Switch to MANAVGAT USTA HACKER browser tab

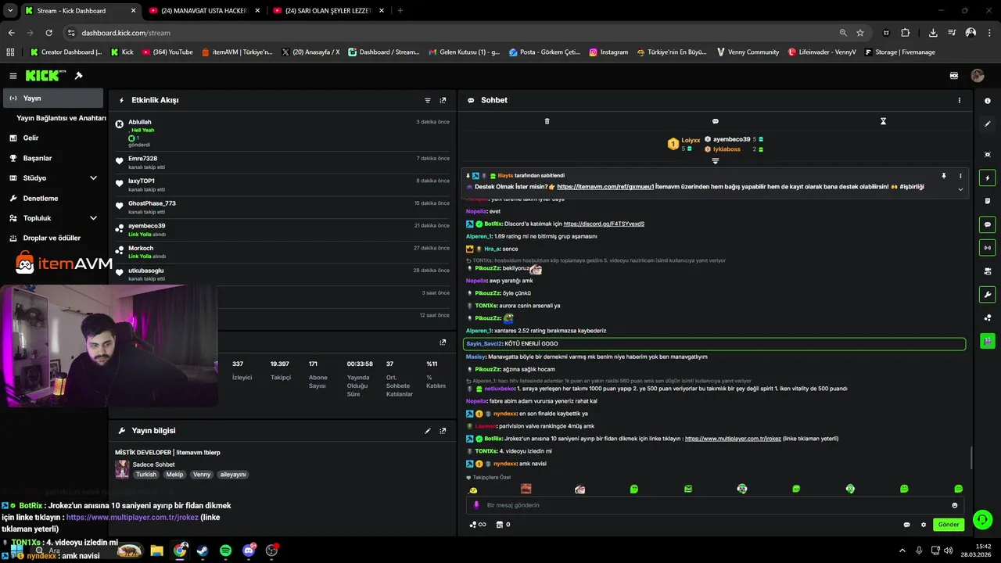(x=204, y=11)
